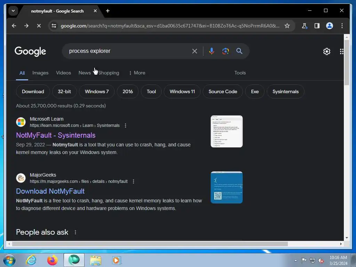Open the Chrome profile avatar
This screenshot has width=356, height=267.
(330, 26)
